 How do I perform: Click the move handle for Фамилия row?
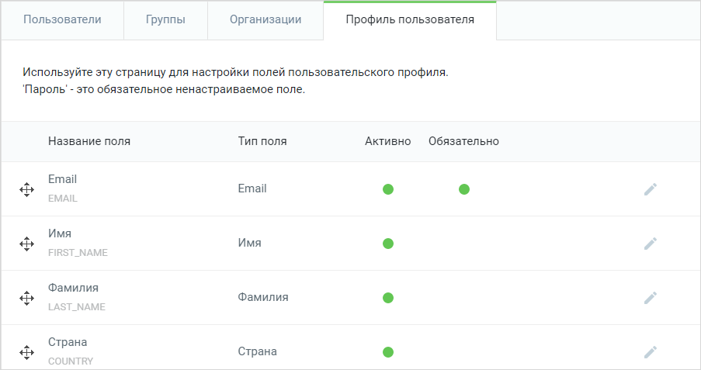pyautogui.click(x=27, y=298)
